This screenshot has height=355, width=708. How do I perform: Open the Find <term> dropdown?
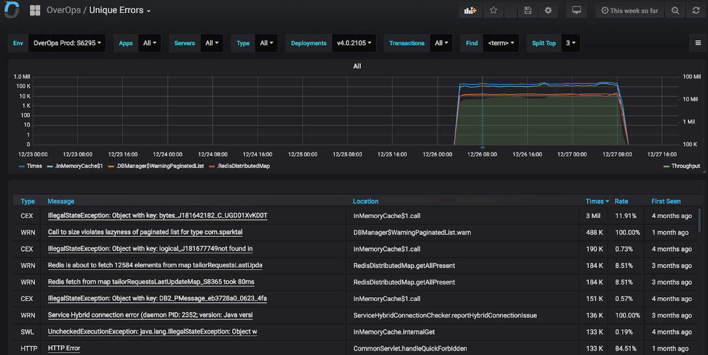click(501, 43)
